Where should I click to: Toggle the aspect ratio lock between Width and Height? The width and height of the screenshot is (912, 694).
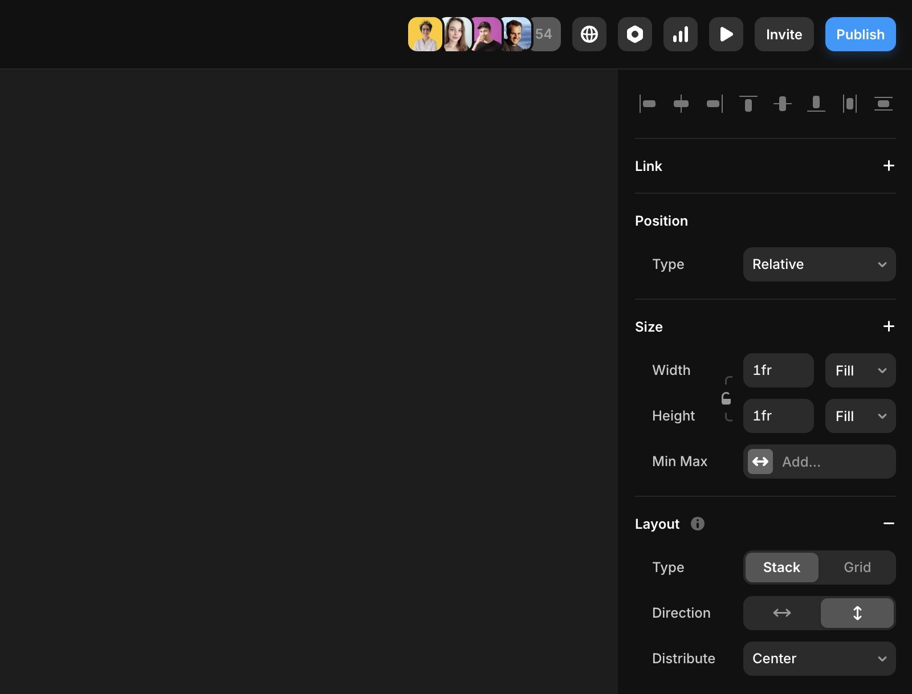[x=727, y=398]
